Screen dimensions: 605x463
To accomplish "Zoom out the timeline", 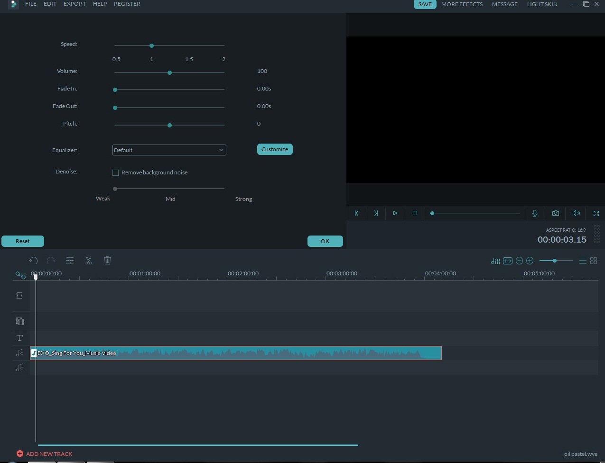I will pyautogui.click(x=519, y=261).
